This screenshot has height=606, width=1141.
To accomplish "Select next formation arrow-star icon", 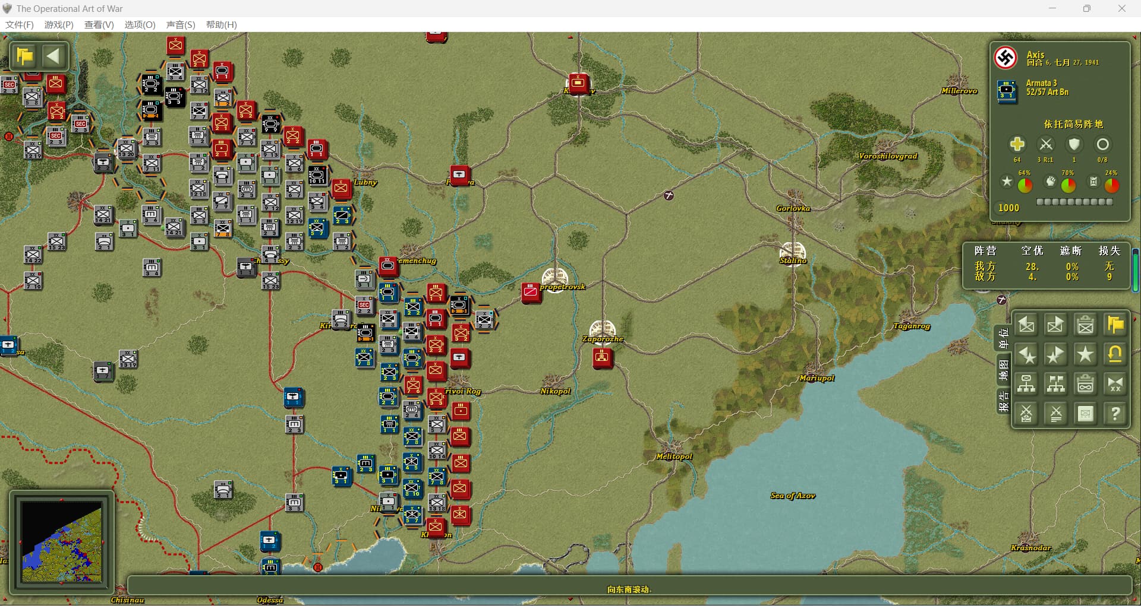I will tap(1055, 354).
